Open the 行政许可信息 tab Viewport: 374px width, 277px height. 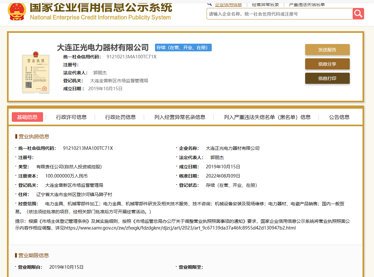point(71,117)
